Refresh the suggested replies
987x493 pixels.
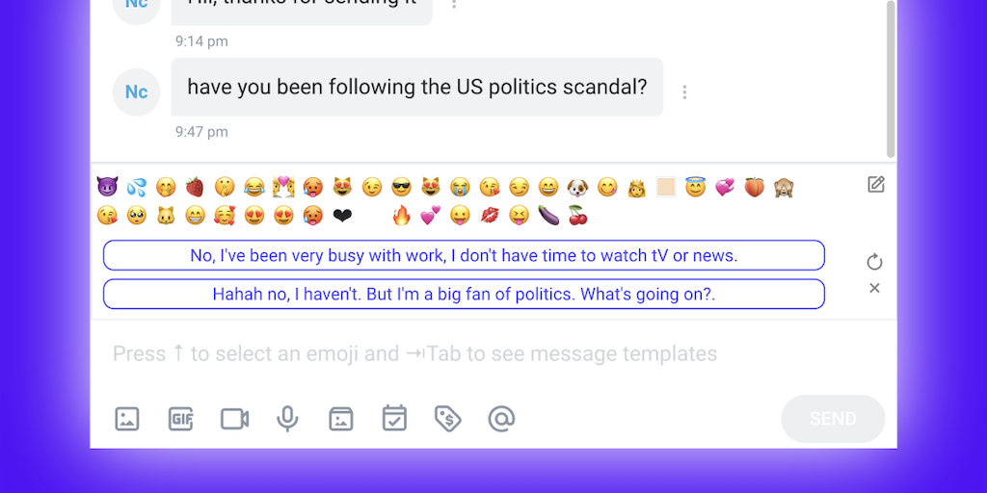[874, 262]
